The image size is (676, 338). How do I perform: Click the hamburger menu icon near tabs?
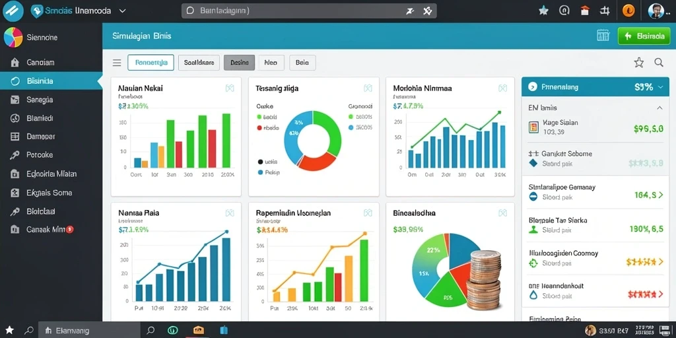(117, 63)
